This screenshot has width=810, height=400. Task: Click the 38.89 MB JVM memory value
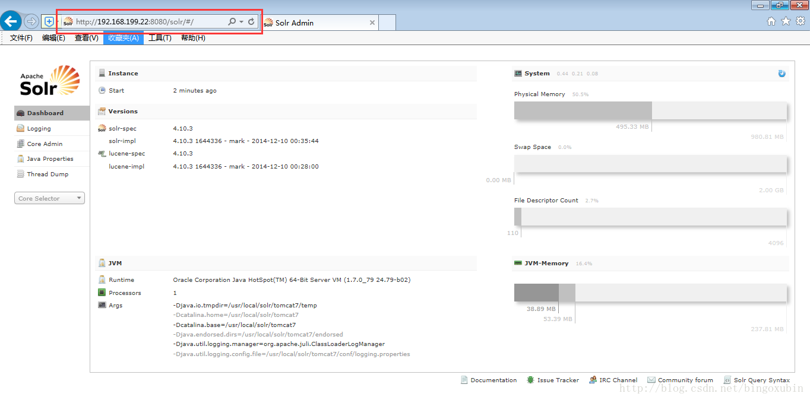tap(541, 309)
